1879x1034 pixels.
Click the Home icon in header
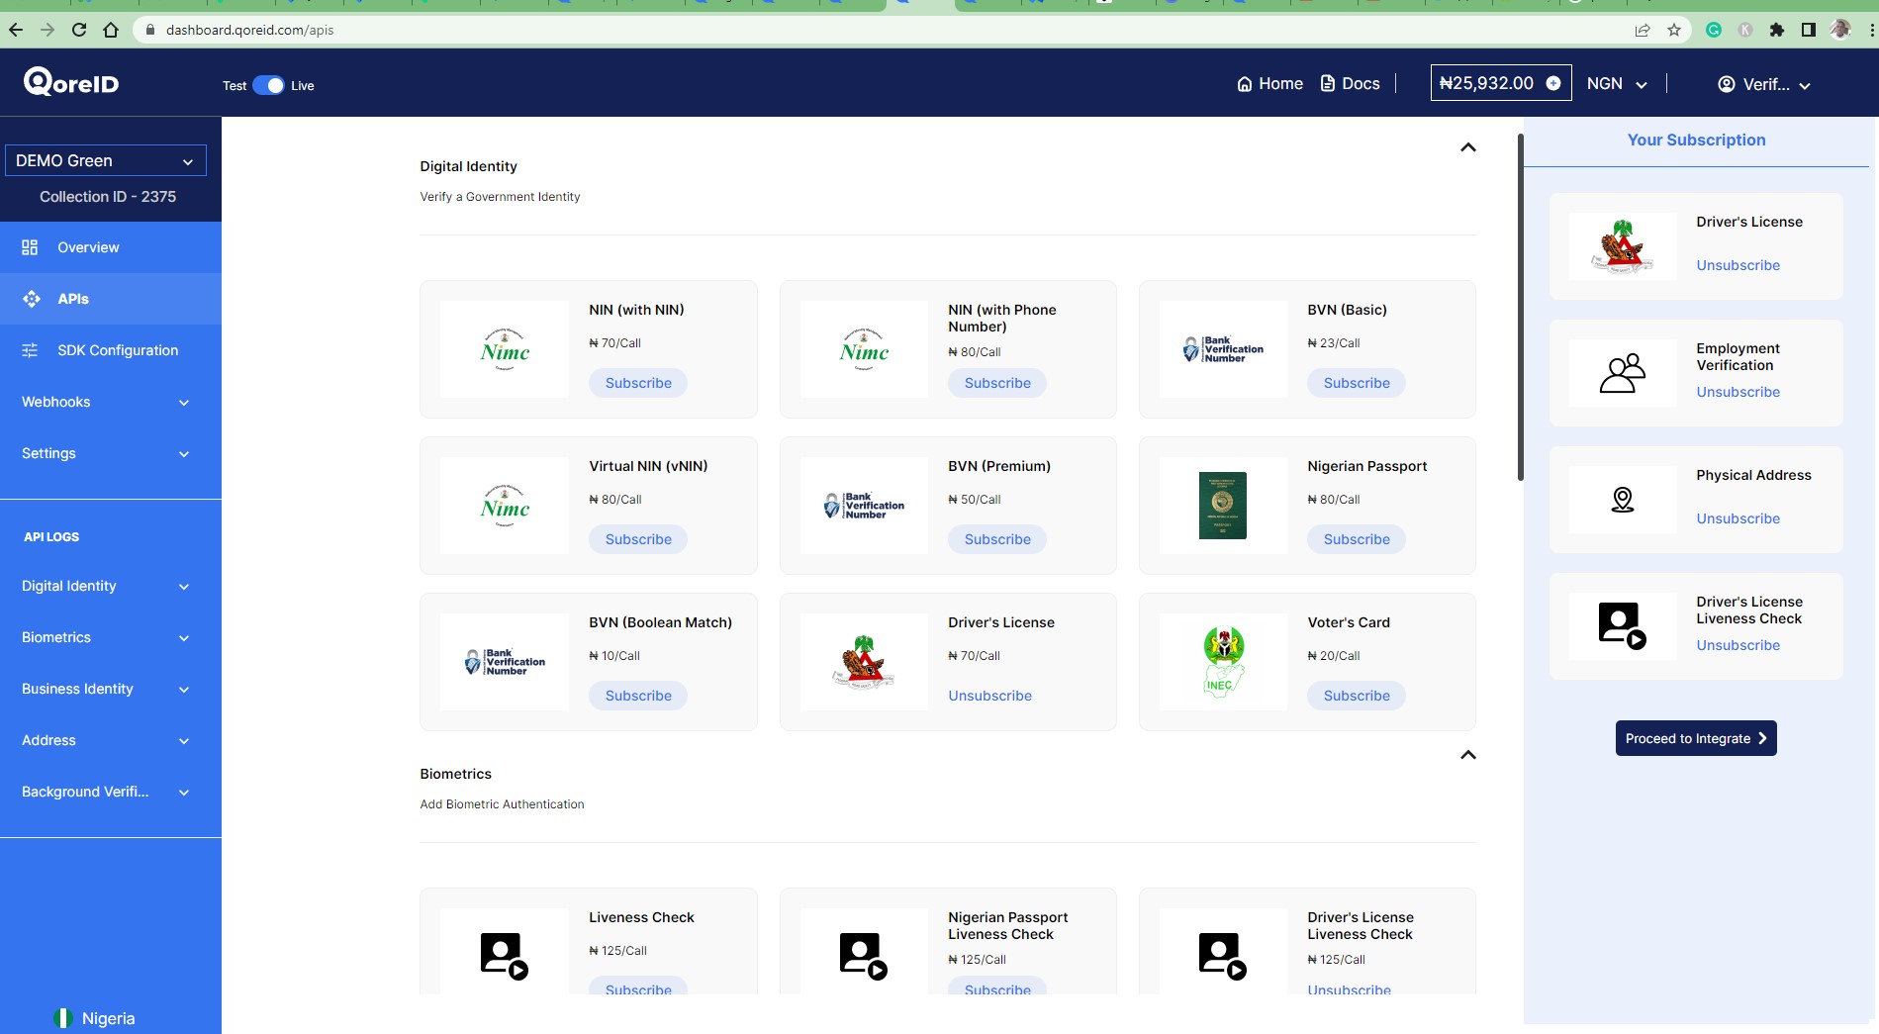[x=1245, y=84]
